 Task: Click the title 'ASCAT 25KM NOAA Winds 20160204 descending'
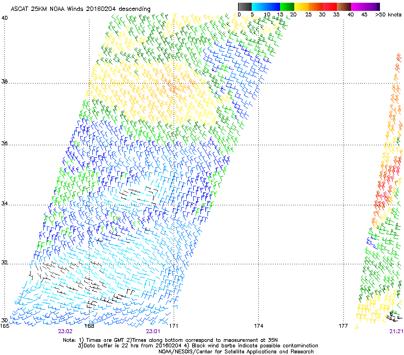coord(80,9)
